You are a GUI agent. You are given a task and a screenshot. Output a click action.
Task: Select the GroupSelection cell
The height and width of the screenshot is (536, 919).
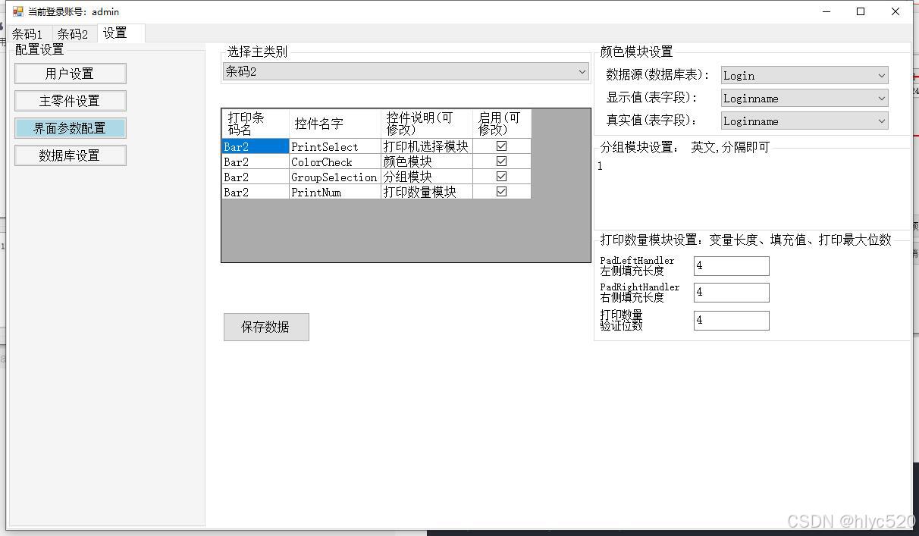tap(335, 177)
